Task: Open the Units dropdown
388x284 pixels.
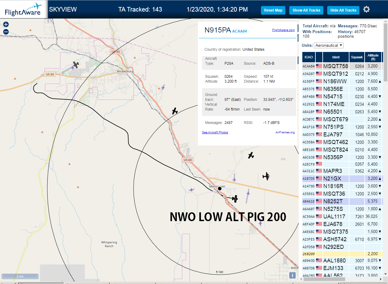Action: click(x=329, y=45)
